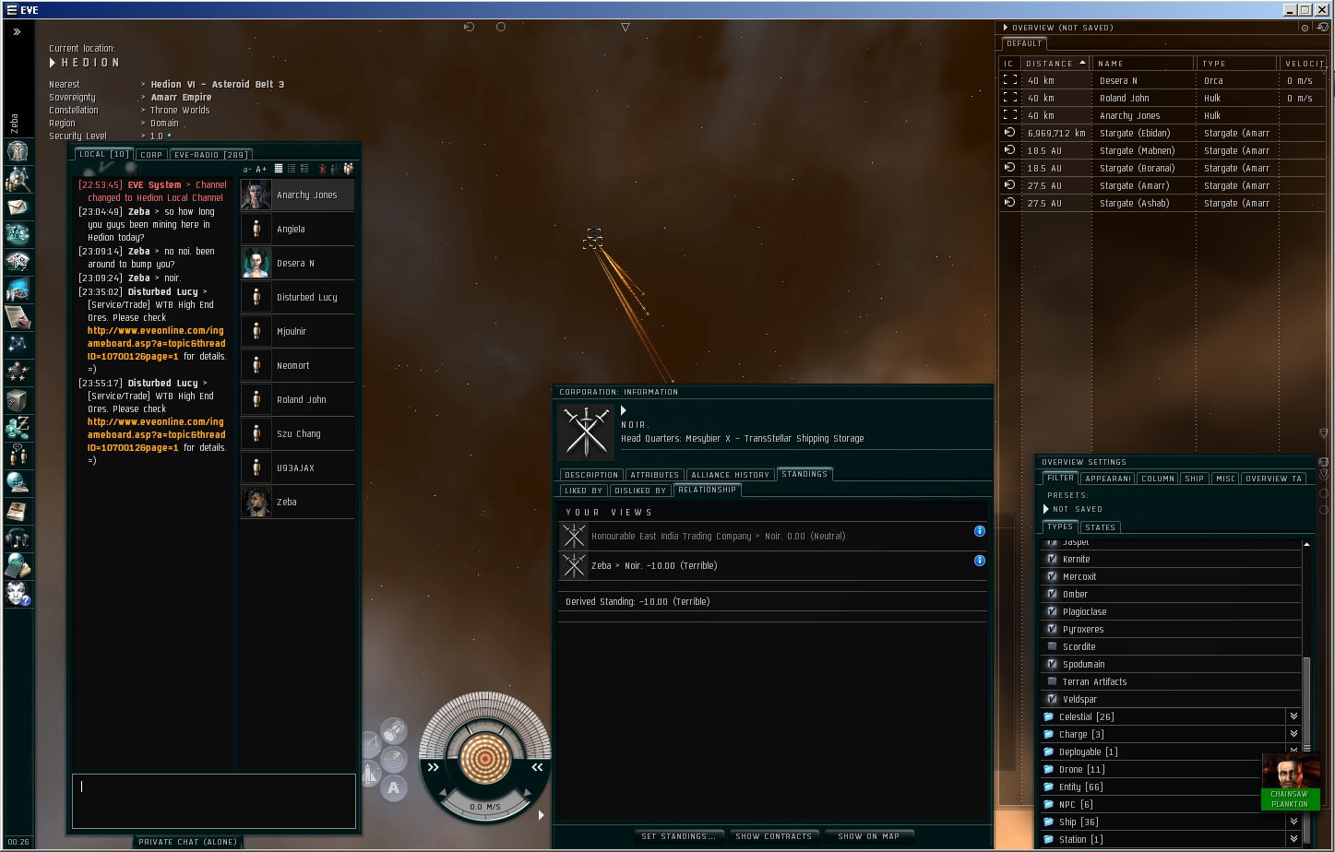Open the in-game Browser globe icon
This screenshot has height=852, width=1335.
click(x=18, y=482)
